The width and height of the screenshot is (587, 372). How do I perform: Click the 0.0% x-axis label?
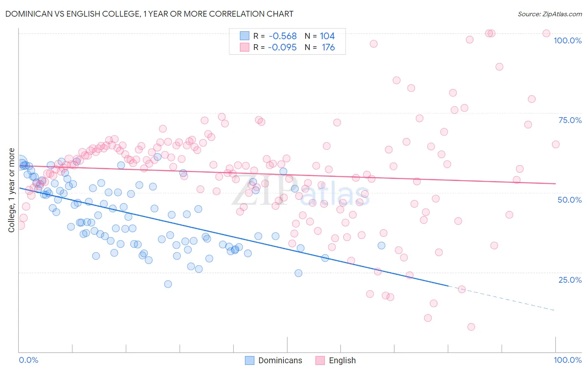(28, 360)
